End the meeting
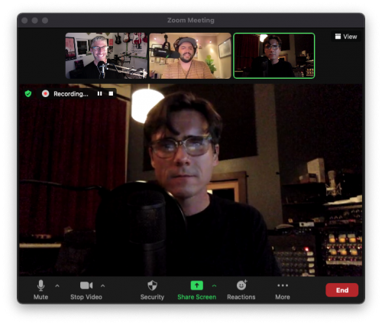 (x=342, y=290)
